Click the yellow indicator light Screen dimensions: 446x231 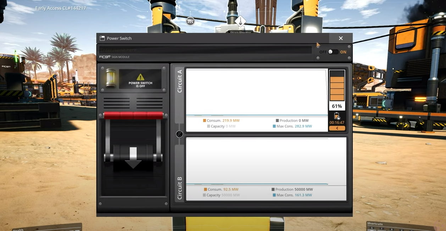coord(111,78)
